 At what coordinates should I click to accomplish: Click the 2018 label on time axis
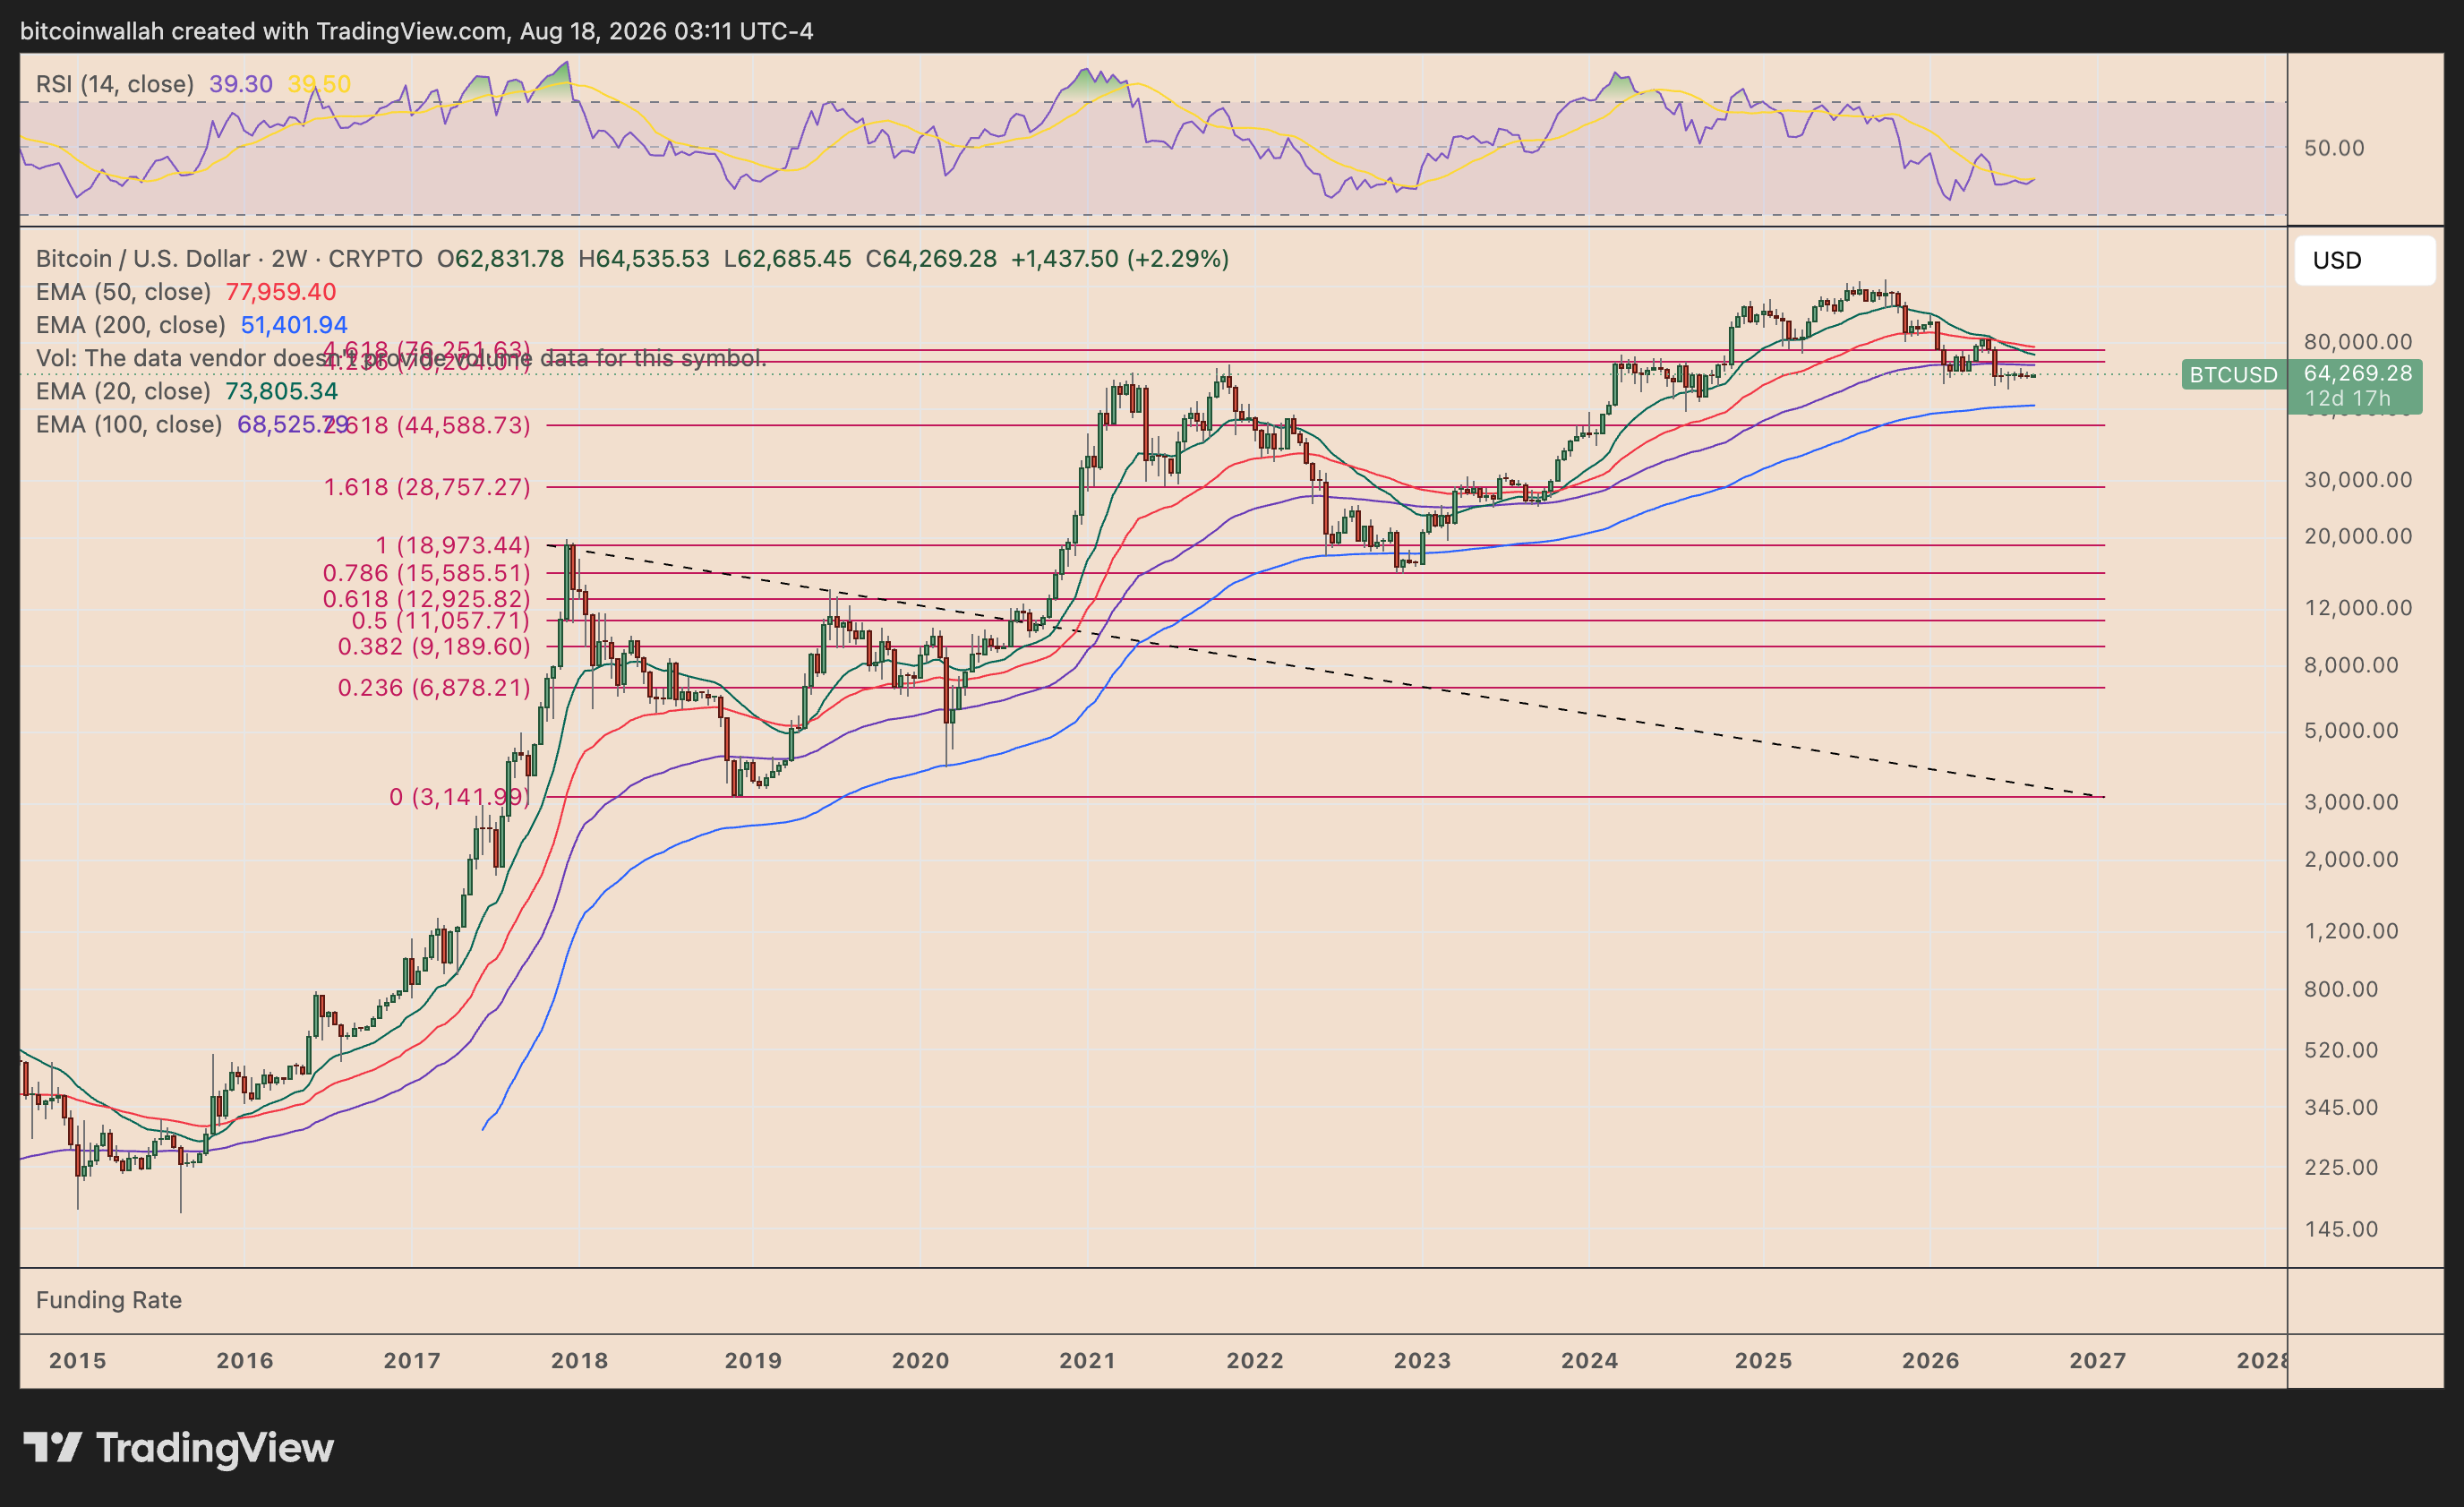[x=580, y=1361]
